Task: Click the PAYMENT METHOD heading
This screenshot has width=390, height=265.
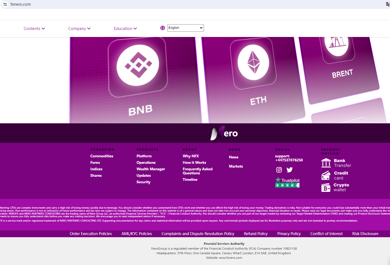Action: coord(331,151)
